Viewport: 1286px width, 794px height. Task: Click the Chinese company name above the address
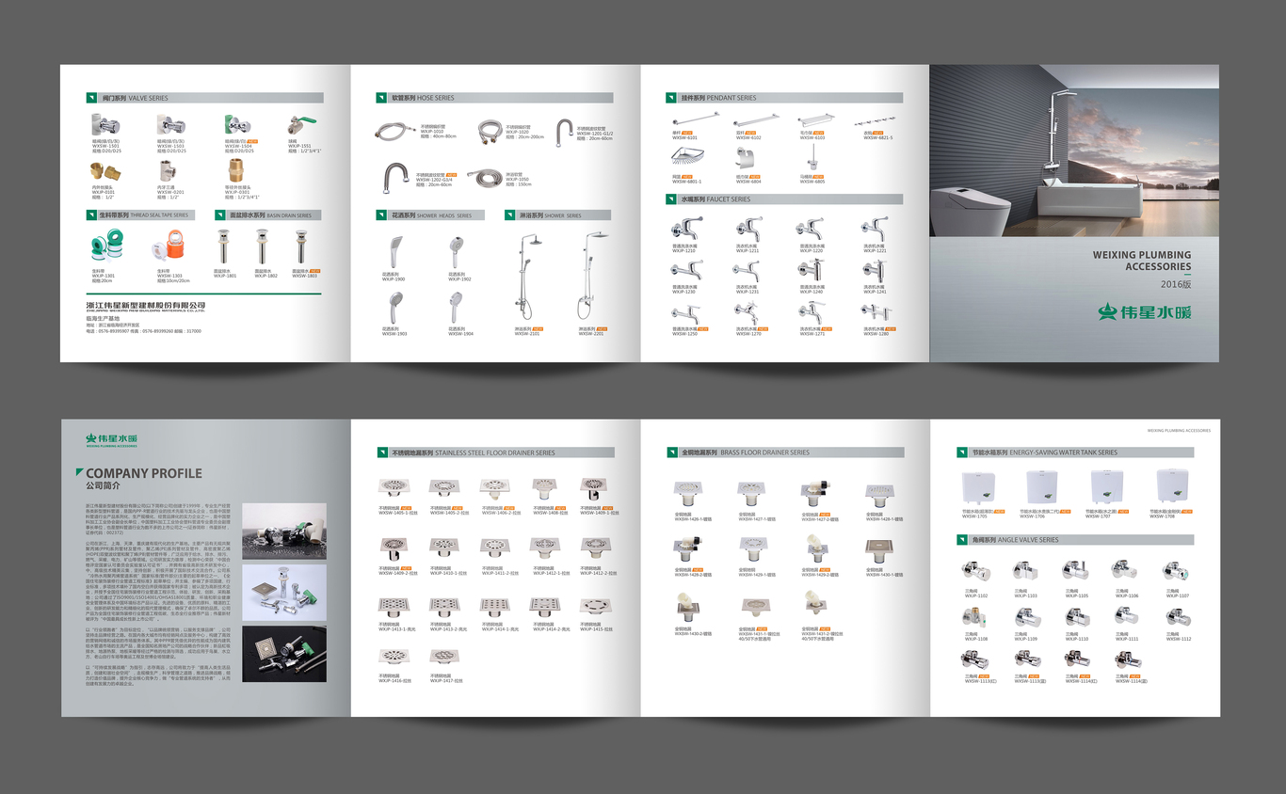146,306
